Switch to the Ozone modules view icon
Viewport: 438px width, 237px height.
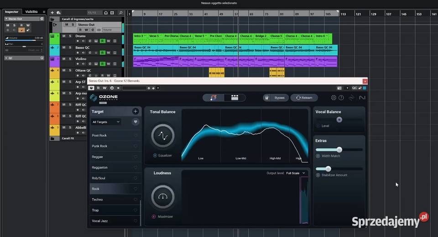[x=235, y=98]
